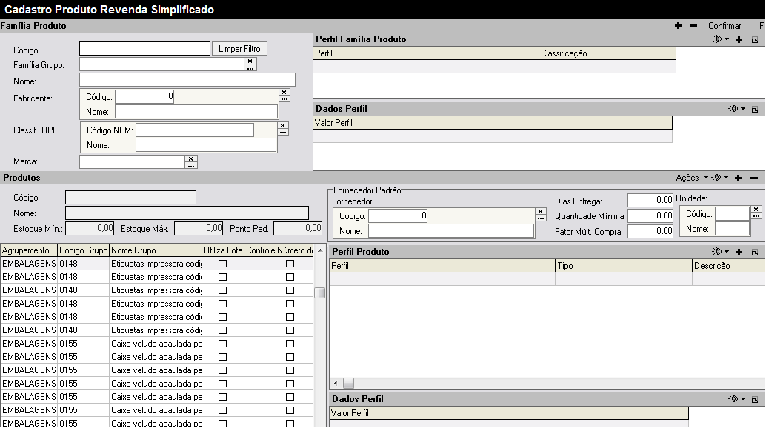Focus the Fabricante Código field
This screenshot has height=428, width=766.
tap(144, 96)
